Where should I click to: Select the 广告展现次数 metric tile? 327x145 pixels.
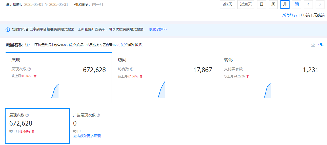[87, 125]
